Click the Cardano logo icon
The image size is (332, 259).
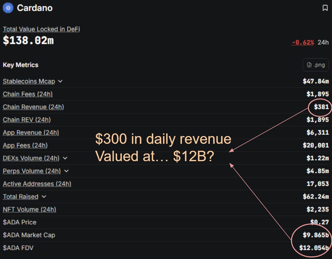[x=8, y=8]
